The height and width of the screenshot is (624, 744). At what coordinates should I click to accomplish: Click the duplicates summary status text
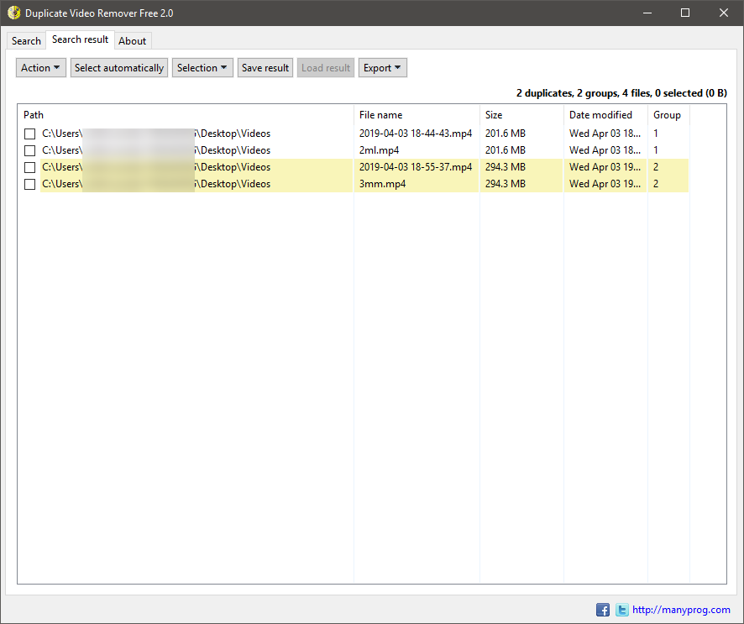(621, 93)
